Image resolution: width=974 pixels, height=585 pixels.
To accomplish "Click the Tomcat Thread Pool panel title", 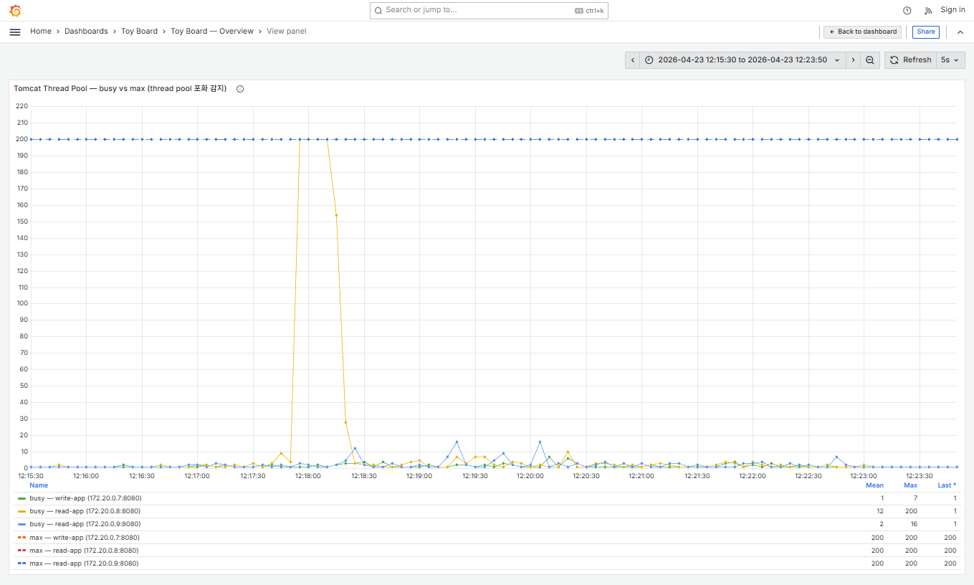I will point(120,89).
